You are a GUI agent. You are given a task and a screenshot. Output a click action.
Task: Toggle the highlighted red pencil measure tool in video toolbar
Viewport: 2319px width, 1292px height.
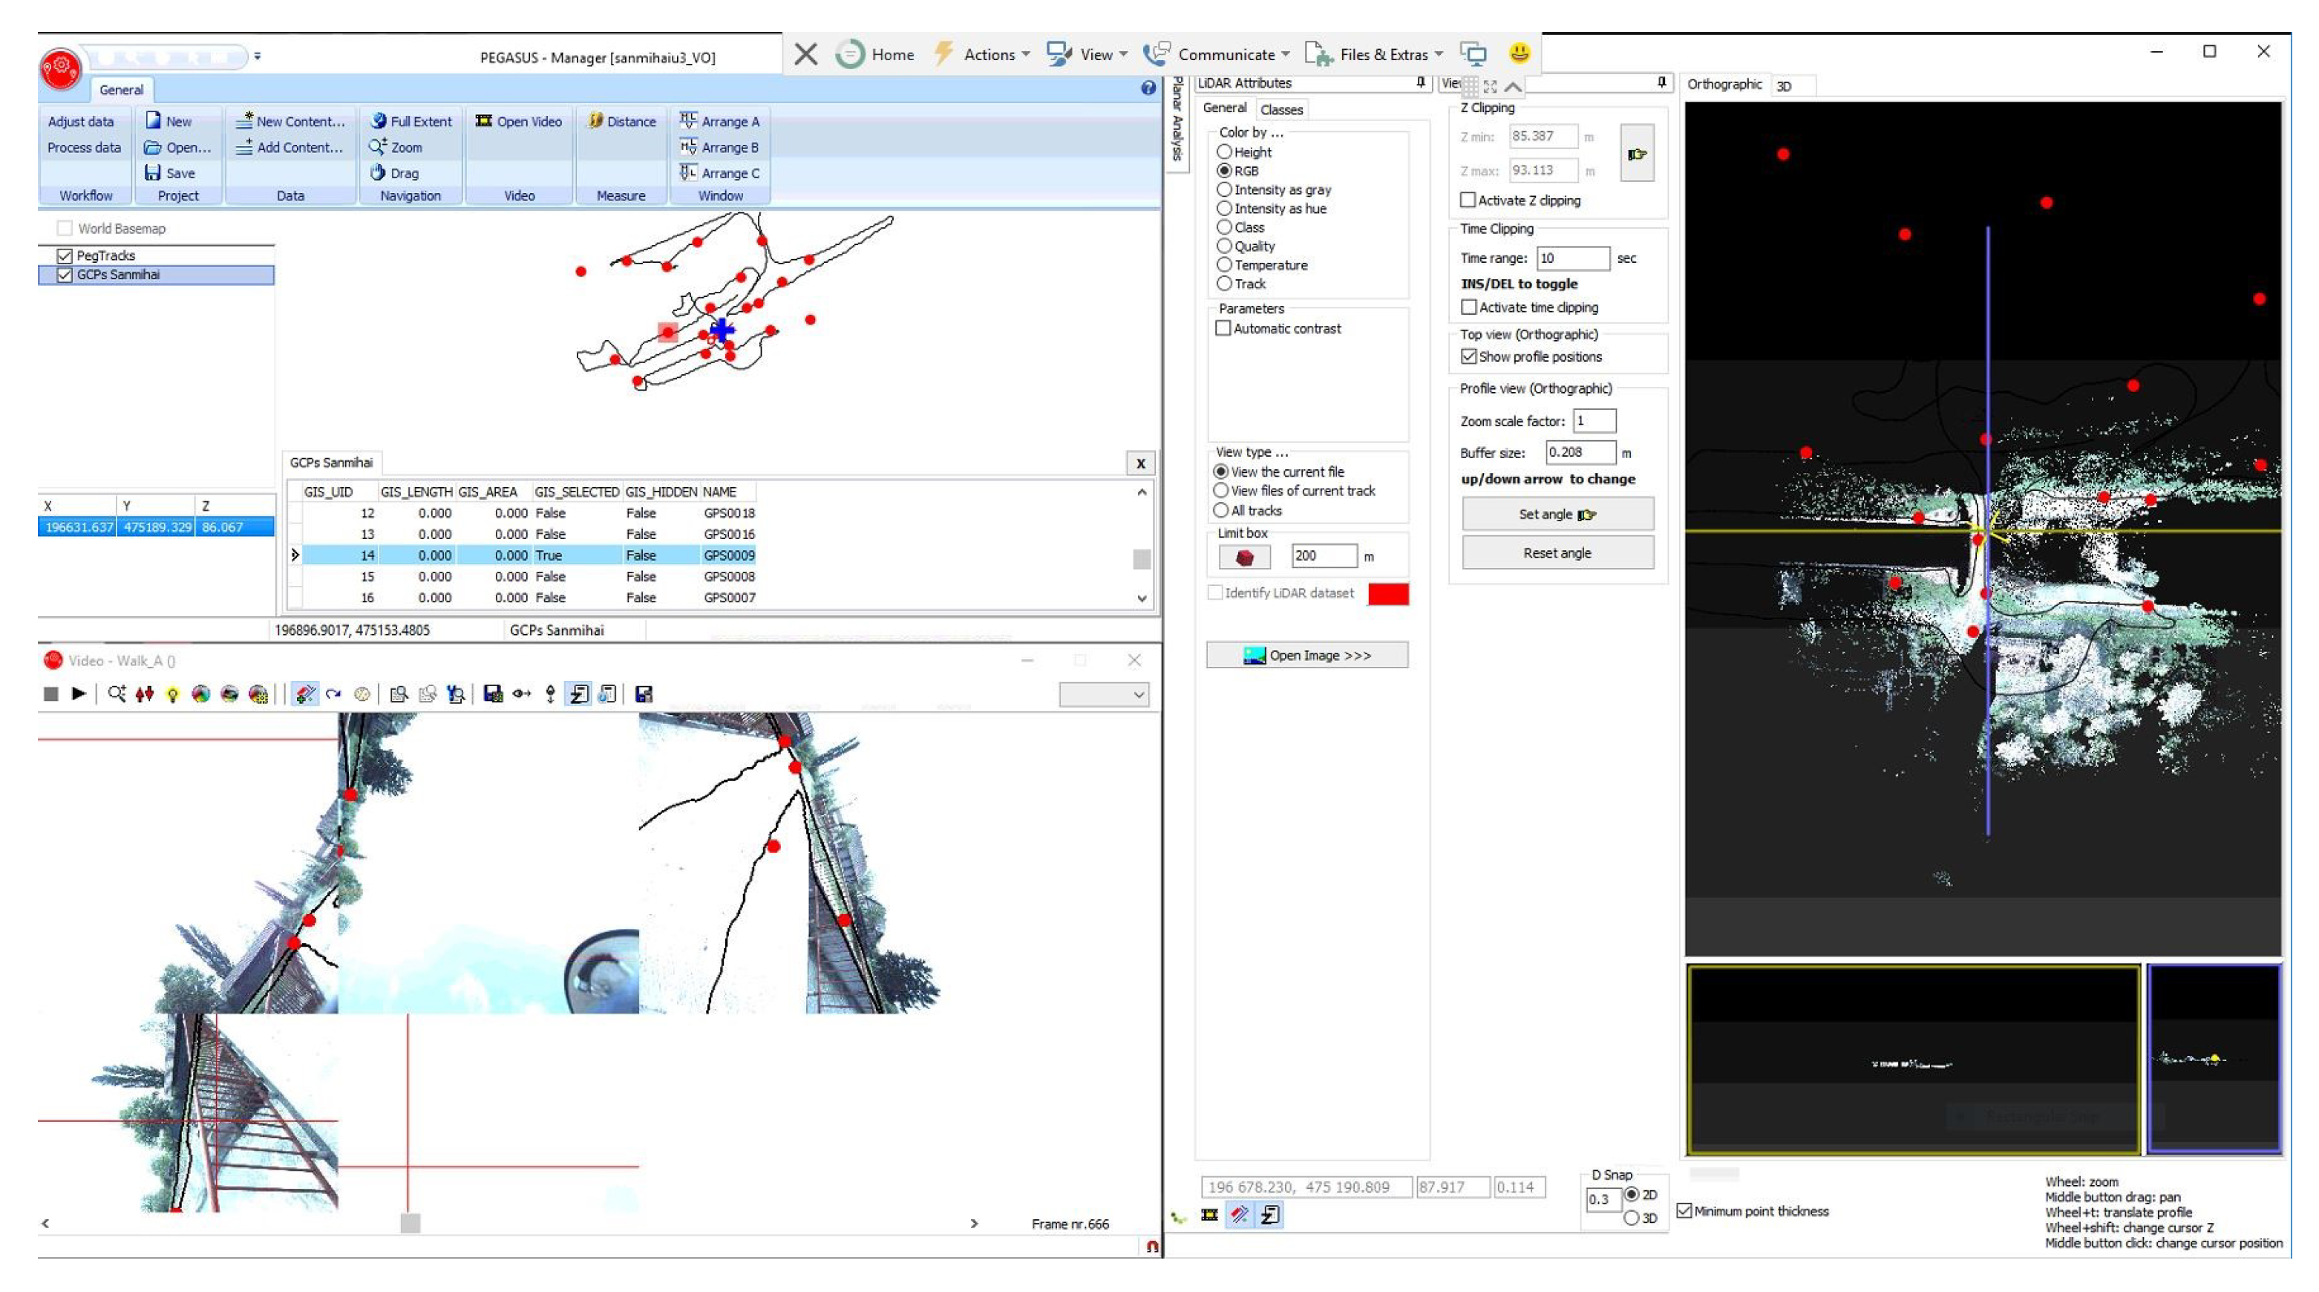305,694
